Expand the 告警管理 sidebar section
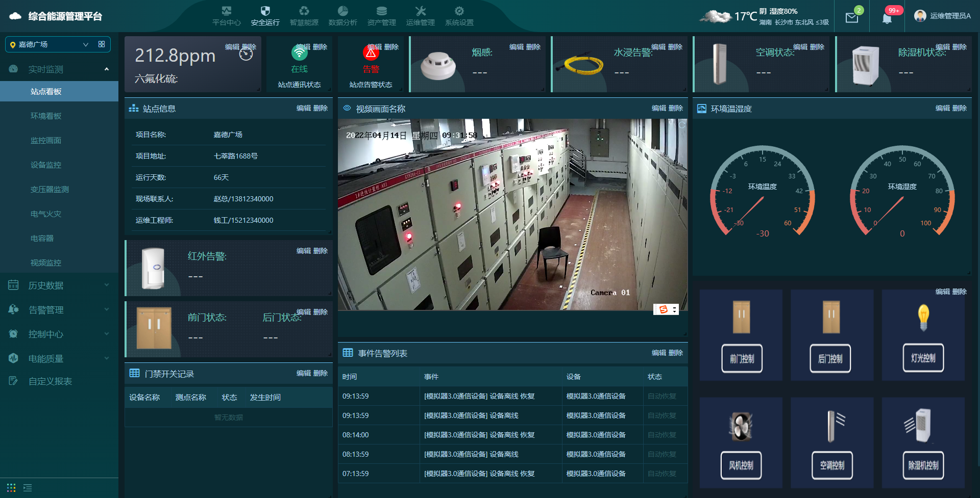980x498 pixels. [x=59, y=310]
